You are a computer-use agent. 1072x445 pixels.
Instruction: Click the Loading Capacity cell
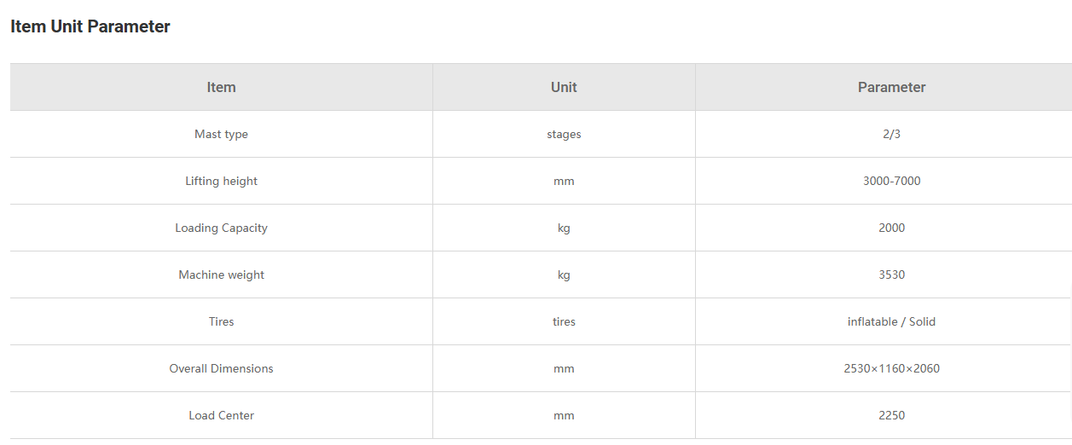point(222,228)
